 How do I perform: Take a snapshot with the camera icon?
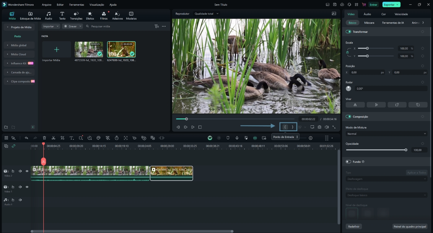pos(319,127)
